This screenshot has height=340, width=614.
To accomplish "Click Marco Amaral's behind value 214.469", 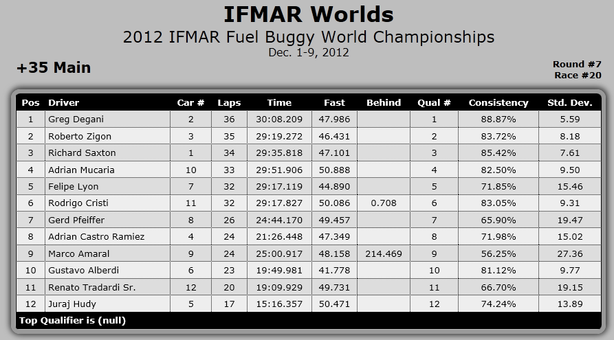I will (x=384, y=253).
